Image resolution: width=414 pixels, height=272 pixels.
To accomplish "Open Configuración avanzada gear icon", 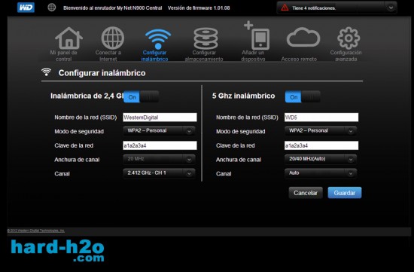I will click(x=349, y=38).
